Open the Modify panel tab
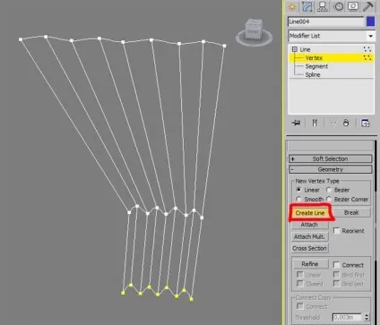 point(307,6)
